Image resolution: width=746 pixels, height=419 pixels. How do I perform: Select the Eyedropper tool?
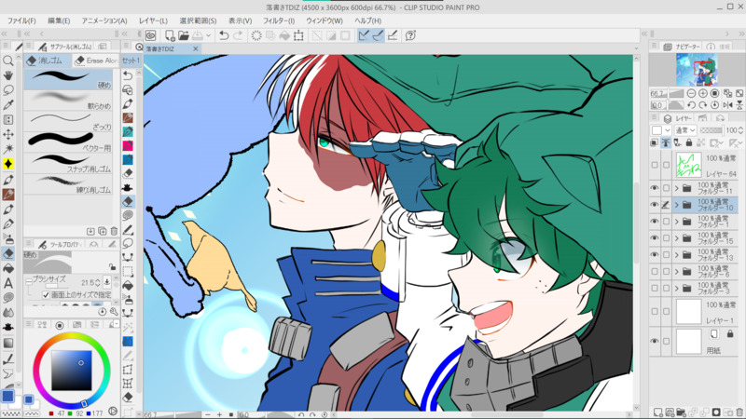(8, 105)
